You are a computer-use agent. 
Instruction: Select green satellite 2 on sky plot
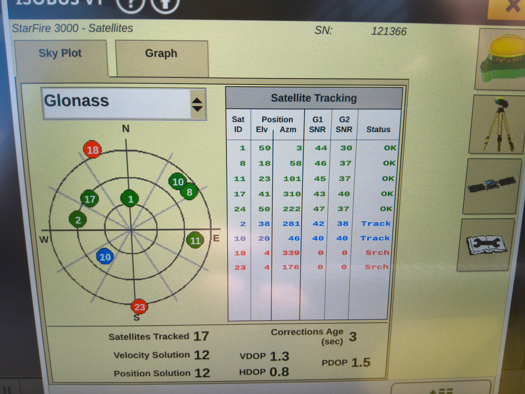[x=78, y=220]
